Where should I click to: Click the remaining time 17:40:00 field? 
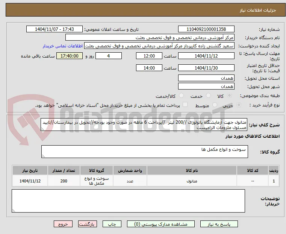[x=69, y=56]
